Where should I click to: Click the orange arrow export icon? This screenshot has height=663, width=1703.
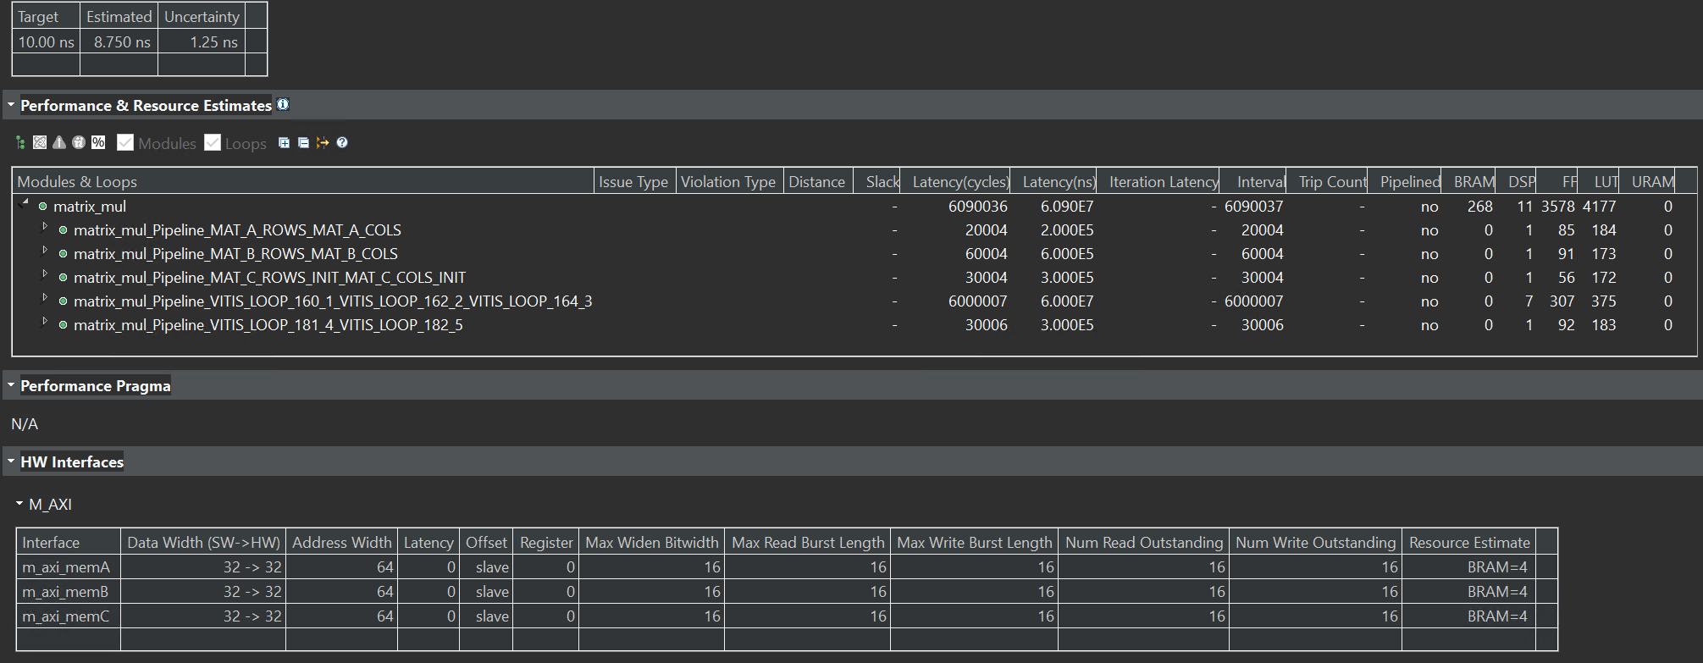pyautogui.click(x=323, y=142)
